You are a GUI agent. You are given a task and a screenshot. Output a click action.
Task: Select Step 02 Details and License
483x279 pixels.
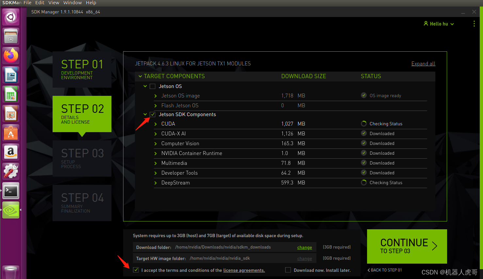tap(82, 114)
